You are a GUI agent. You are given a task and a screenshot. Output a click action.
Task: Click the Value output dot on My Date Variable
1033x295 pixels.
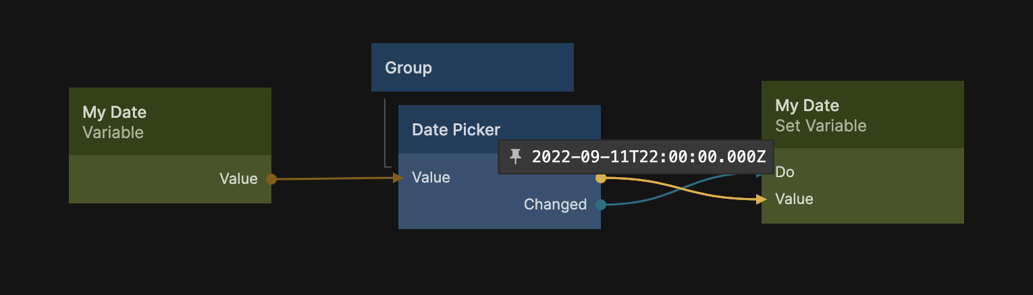[x=271, y=178]
